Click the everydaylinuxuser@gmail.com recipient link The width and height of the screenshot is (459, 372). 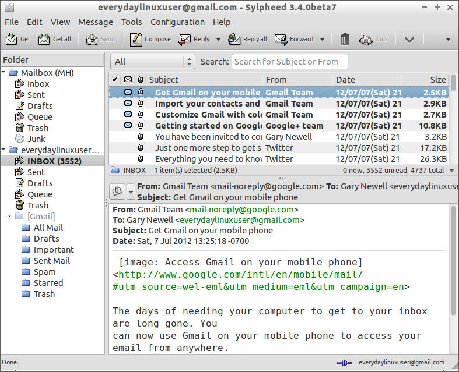(240, 220)
